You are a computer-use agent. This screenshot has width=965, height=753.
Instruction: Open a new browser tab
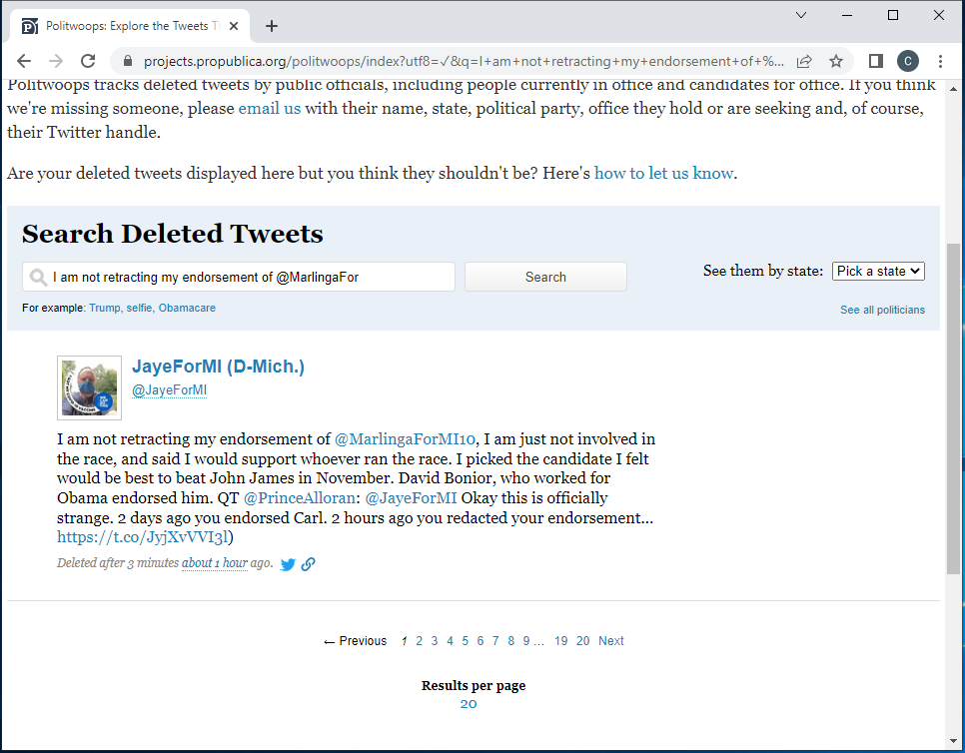[x=272, y=26]
